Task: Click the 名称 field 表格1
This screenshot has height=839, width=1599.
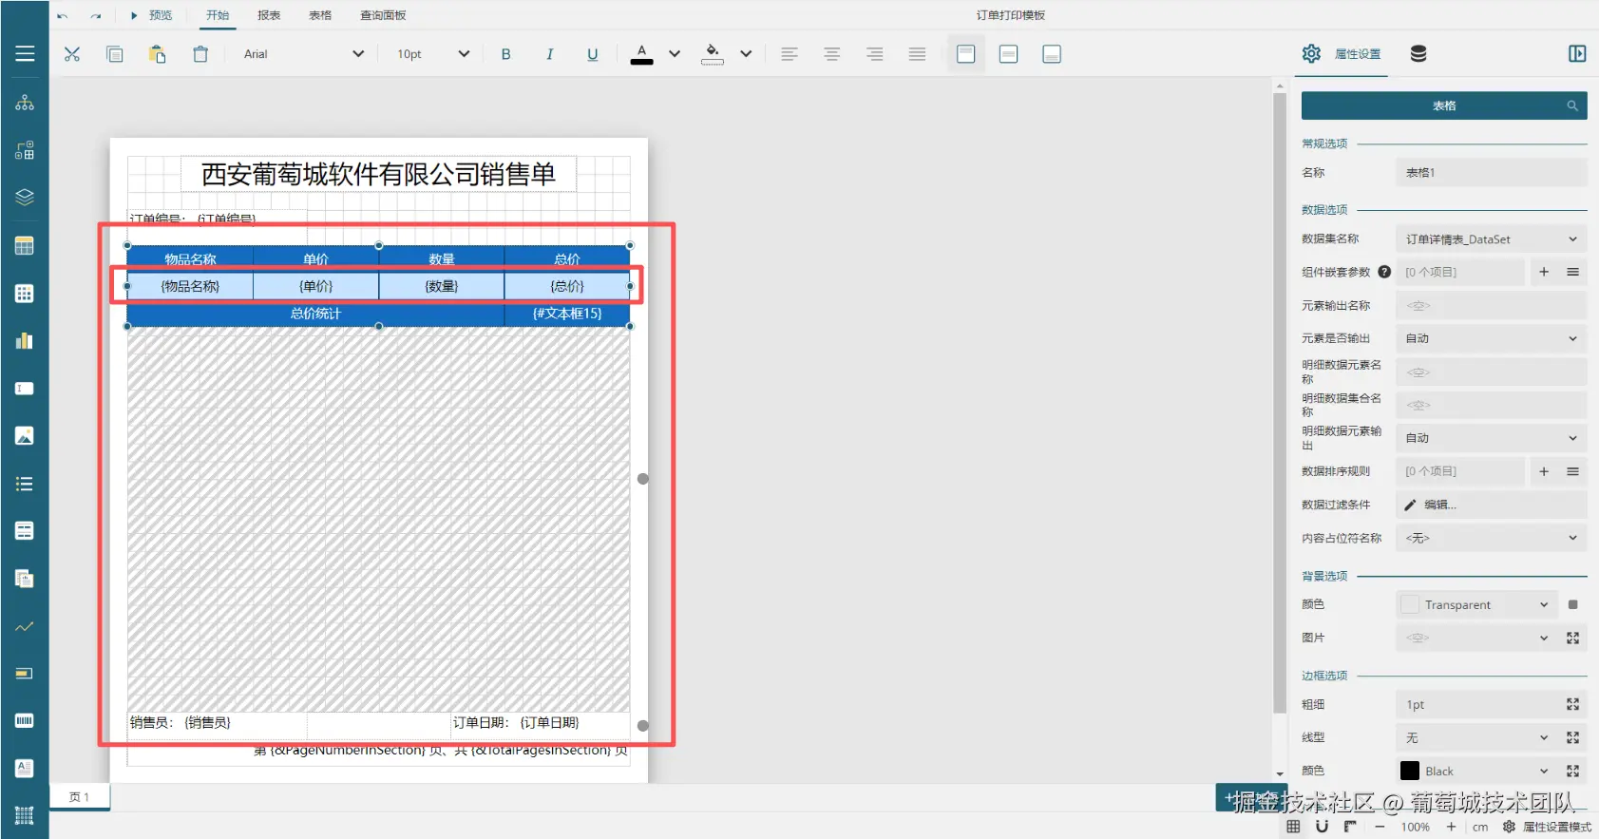Action: 1492,172
